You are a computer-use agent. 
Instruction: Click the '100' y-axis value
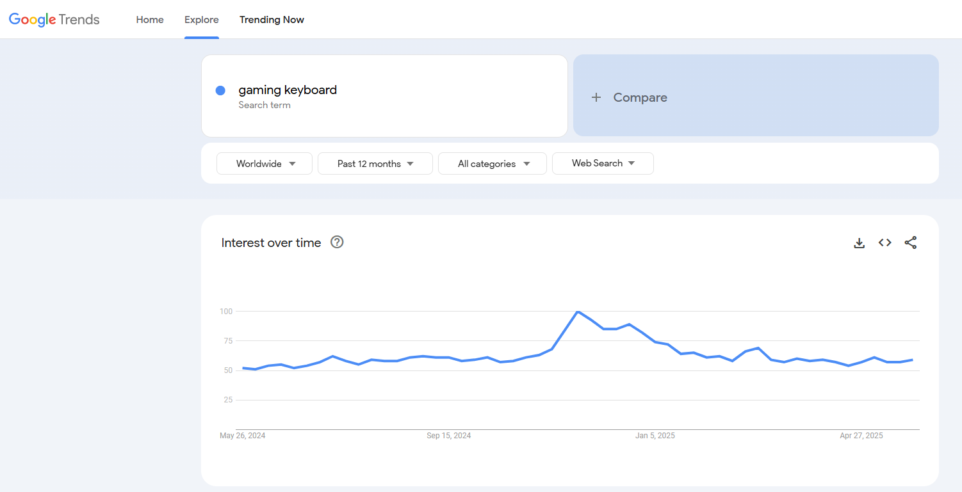[225, 311]
